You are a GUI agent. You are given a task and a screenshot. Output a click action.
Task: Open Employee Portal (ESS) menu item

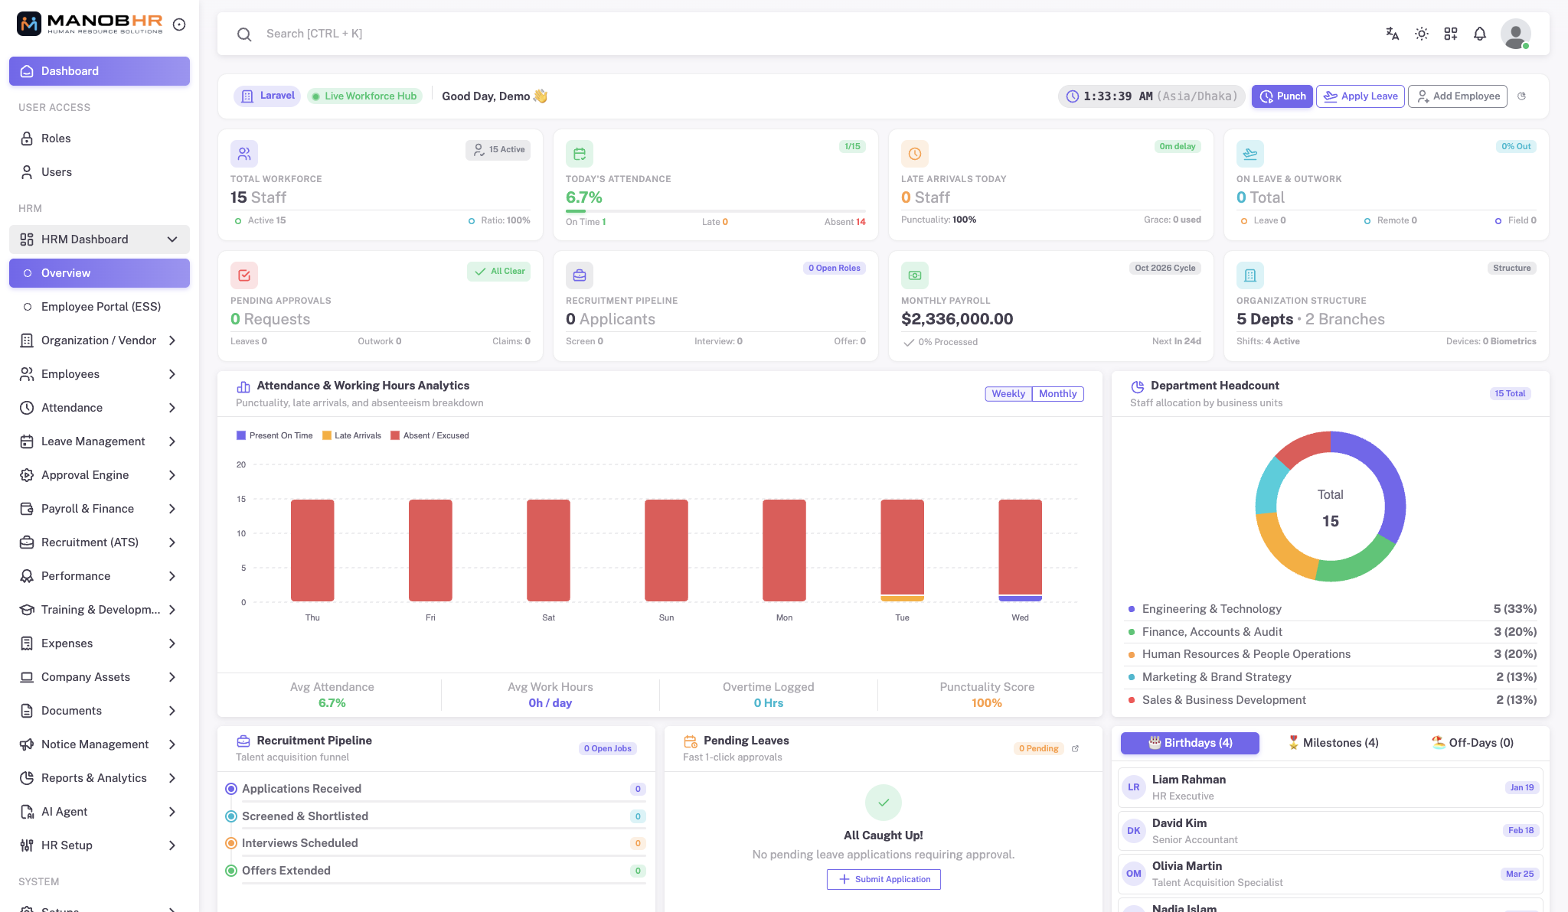(x=100, y=307)
